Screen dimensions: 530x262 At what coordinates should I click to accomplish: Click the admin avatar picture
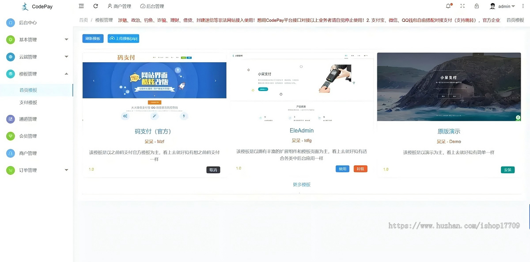pos(492,6)
